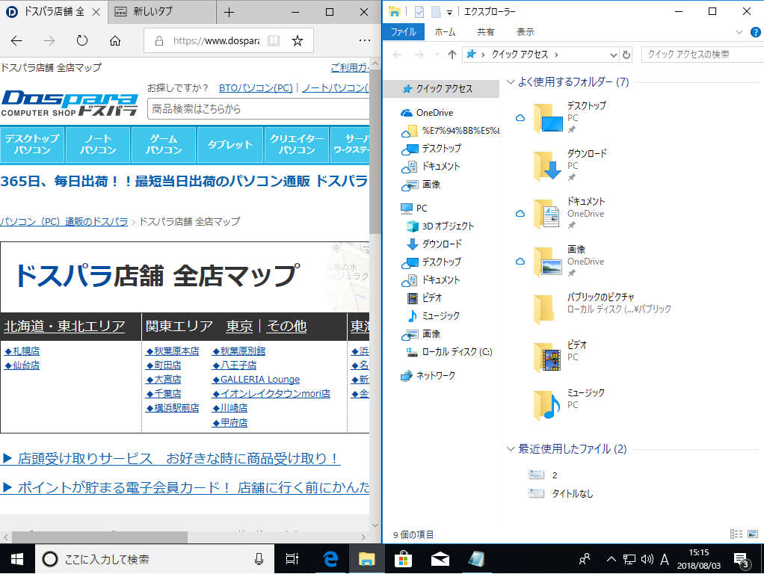Expand the Explorer ribbon chevron

pos(739,32)
